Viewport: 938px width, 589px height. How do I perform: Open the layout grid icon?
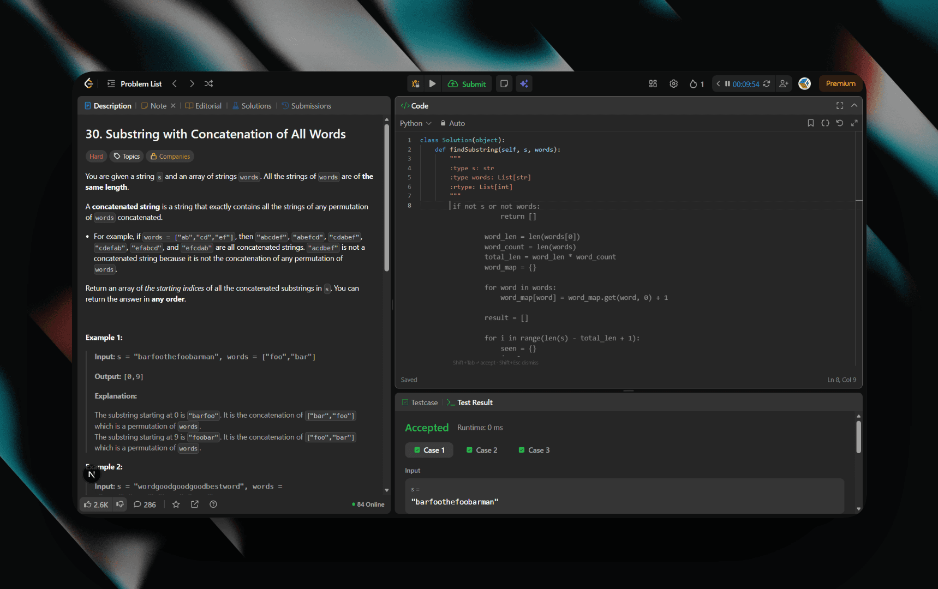pos(653,83)
